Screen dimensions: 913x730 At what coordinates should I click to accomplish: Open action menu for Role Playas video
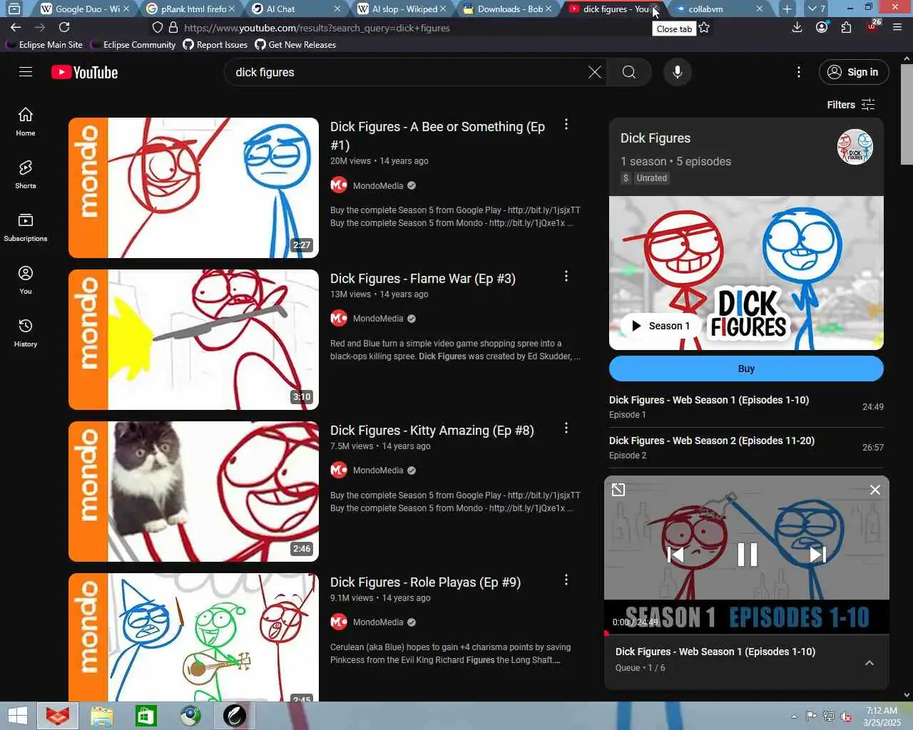click(x=566, y=580)
